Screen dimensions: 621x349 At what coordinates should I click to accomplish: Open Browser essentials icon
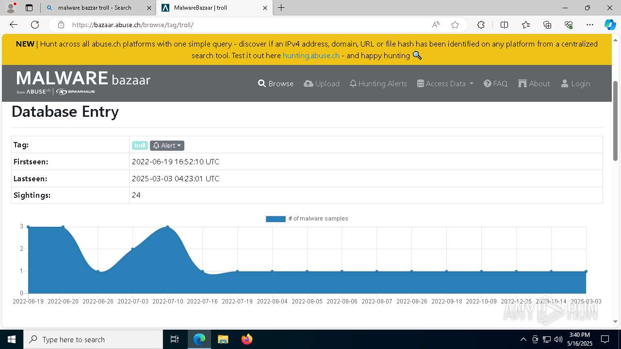tap(569, 25)
